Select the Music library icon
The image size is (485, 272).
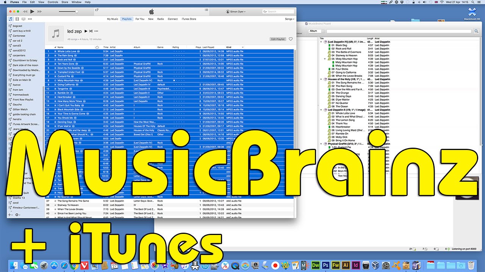(x=11, y=19)
